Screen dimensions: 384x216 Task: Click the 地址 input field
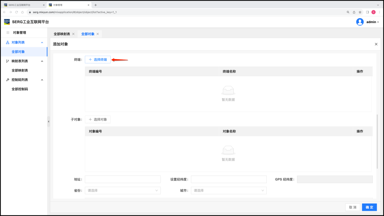coord(122,179)
